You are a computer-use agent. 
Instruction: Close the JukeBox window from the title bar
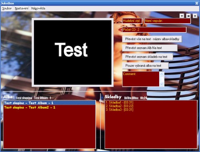click(x=197, y=3)
